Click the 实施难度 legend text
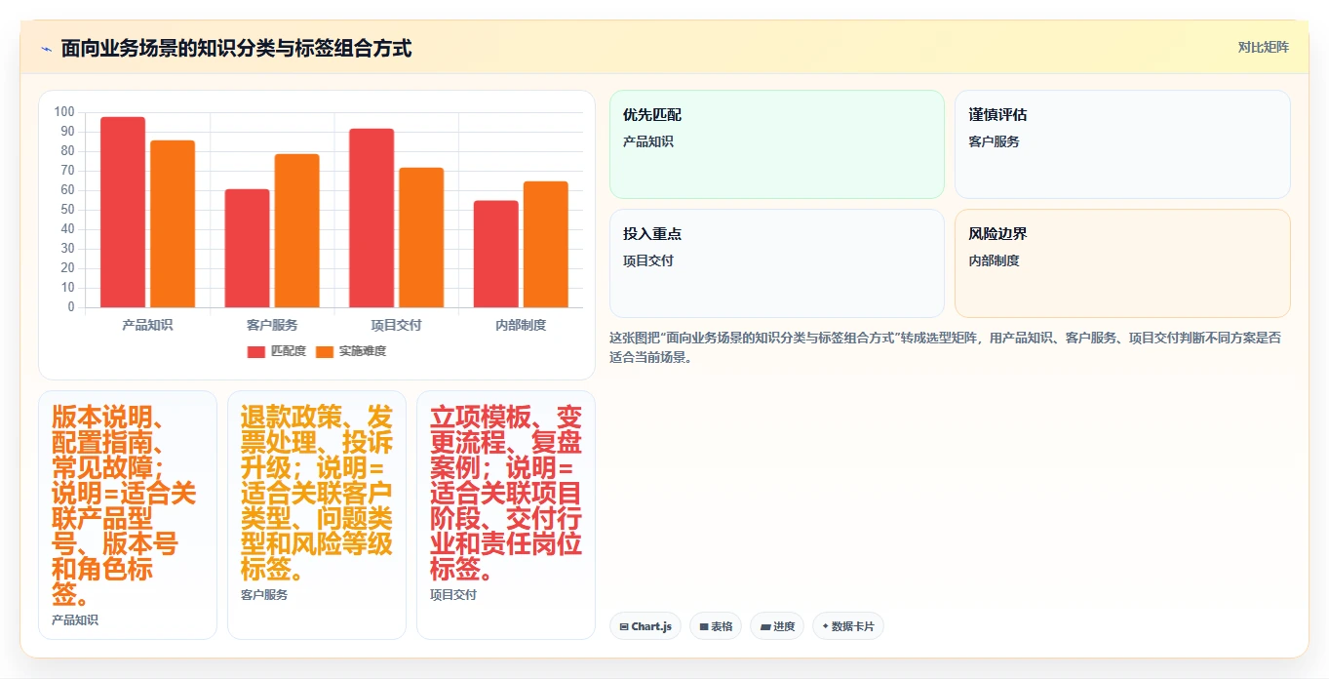The width and height of the screenshot is (1329, 679). click(x=363, y=351)
